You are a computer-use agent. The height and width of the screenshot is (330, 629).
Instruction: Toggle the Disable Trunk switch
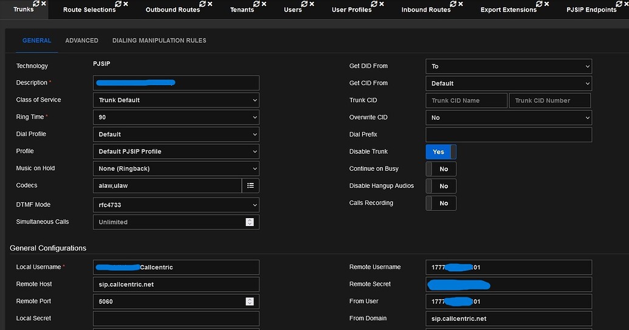click(x=441, y=152)
